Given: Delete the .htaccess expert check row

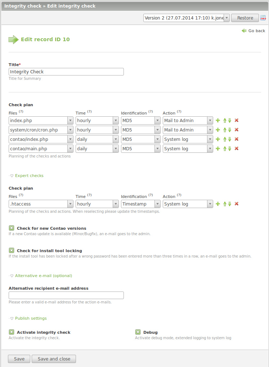Looking at the screenshot, I should coord(237,204).
